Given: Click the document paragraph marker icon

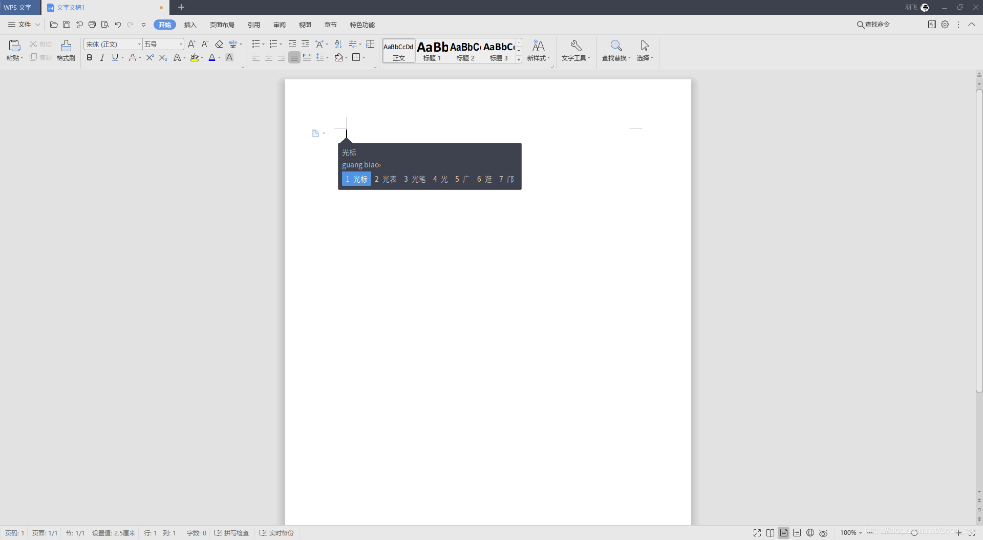Looking at the screenshot, I should [x=315, y=134].
